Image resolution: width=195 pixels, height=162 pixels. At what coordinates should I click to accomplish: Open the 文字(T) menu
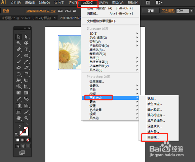[x=59, y=3]
